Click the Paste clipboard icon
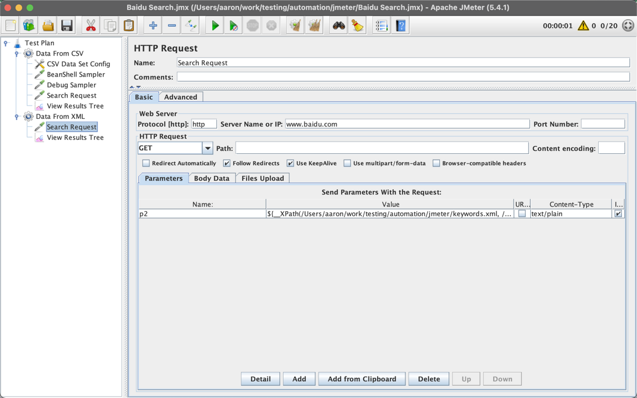The height and width of the screenshot is (398, 637). (x=128, y=26)
